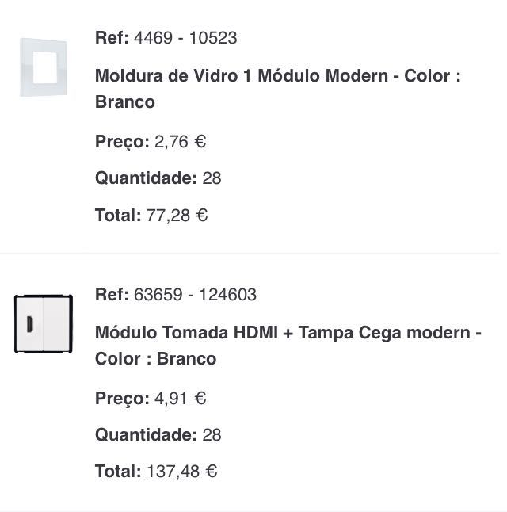Click the 137,48 € total amount
507x512 pixels.
pos(181,472)
